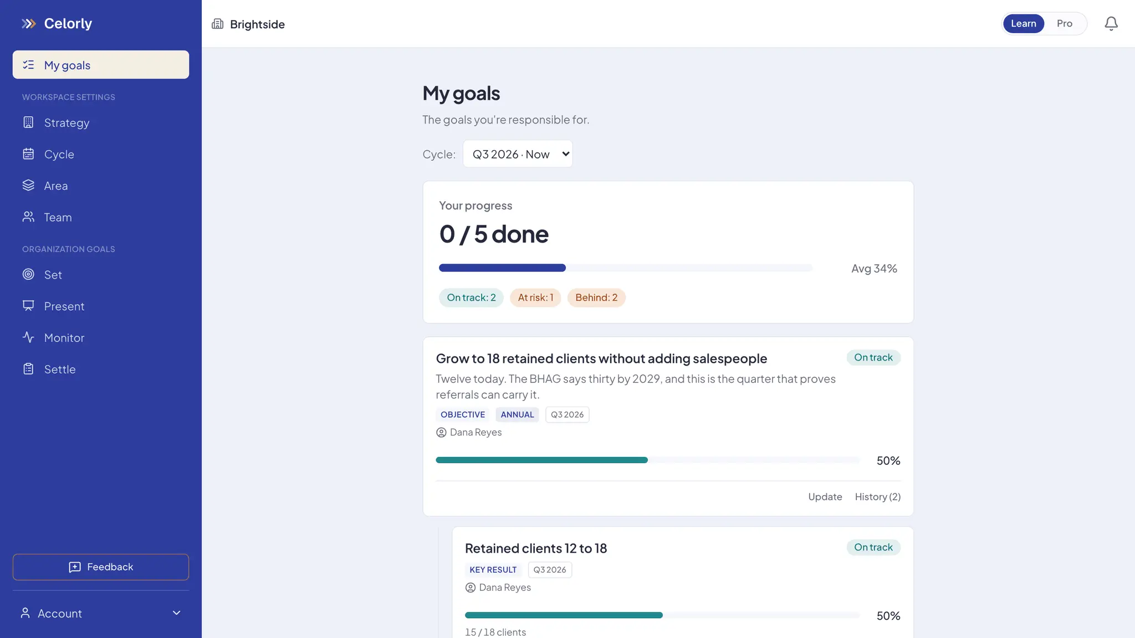Click Q3 2026 tag on Retained clients card
The image size is (1135, 638).
[550, 569]
